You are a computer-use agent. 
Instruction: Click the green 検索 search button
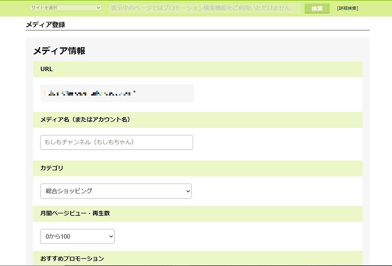point(317,8)
